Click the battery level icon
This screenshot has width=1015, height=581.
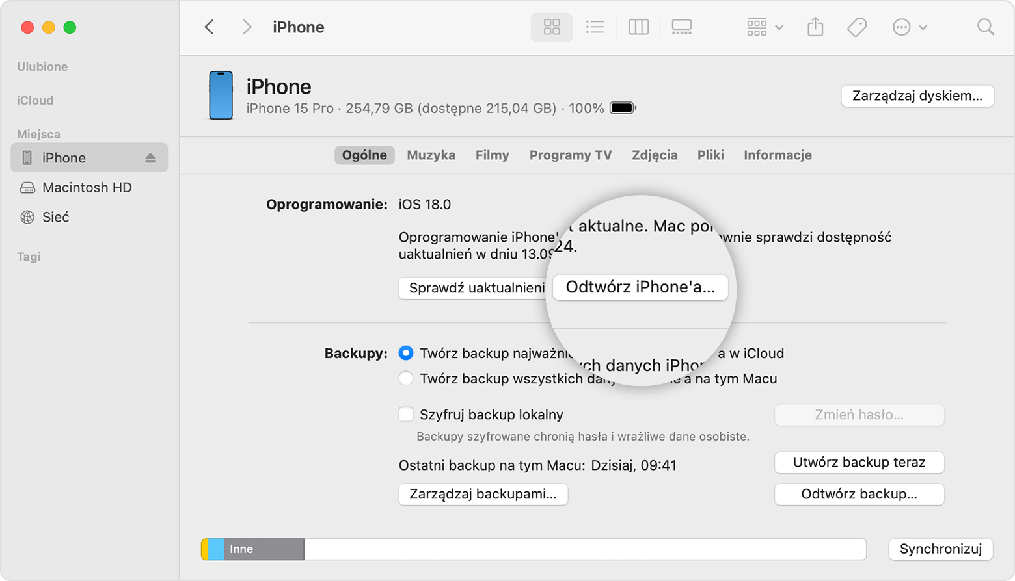tap(623, 108)
